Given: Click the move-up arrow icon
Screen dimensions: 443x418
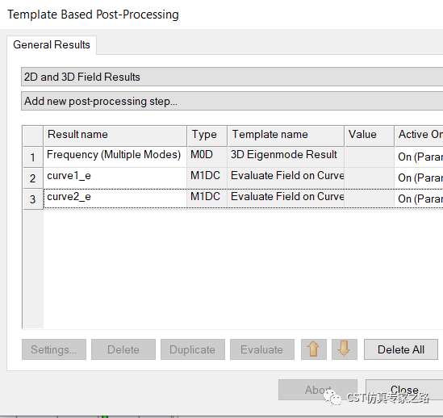Looking at the screenshot, I should tap(314, 349).
